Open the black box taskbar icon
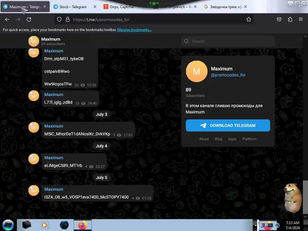Screen dimensions: 308x231 [x=26, y=225]
